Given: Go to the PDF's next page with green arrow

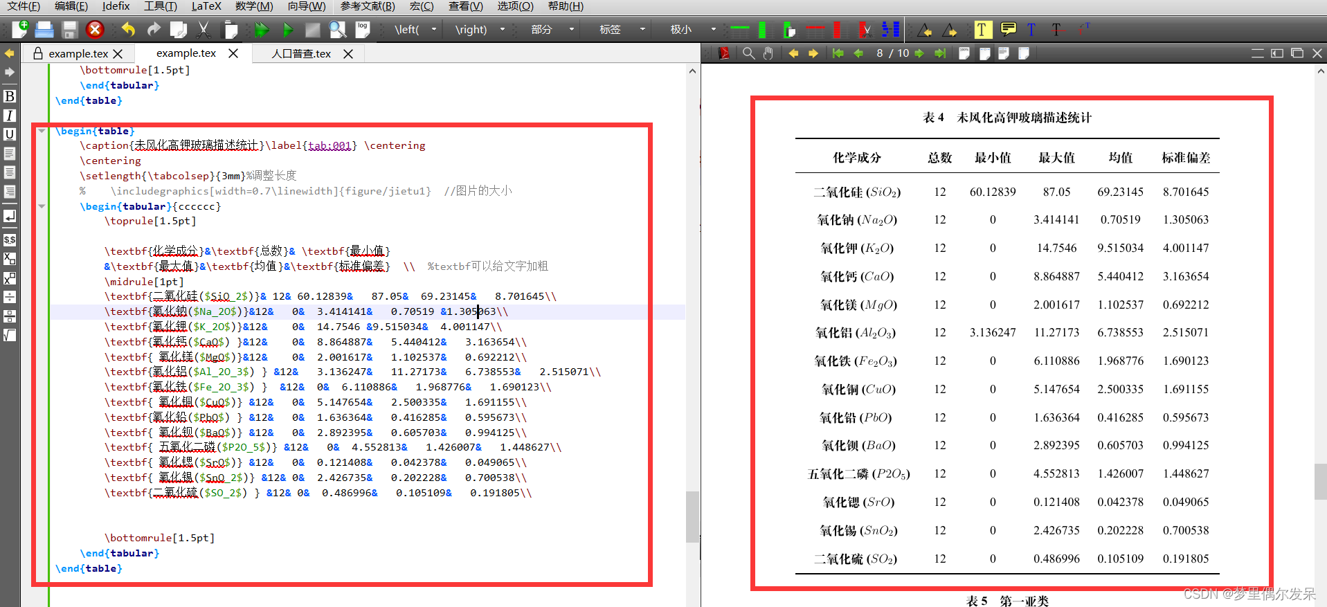Looking at the screenshot, I should pyautogui.click(x=919, y=53).
